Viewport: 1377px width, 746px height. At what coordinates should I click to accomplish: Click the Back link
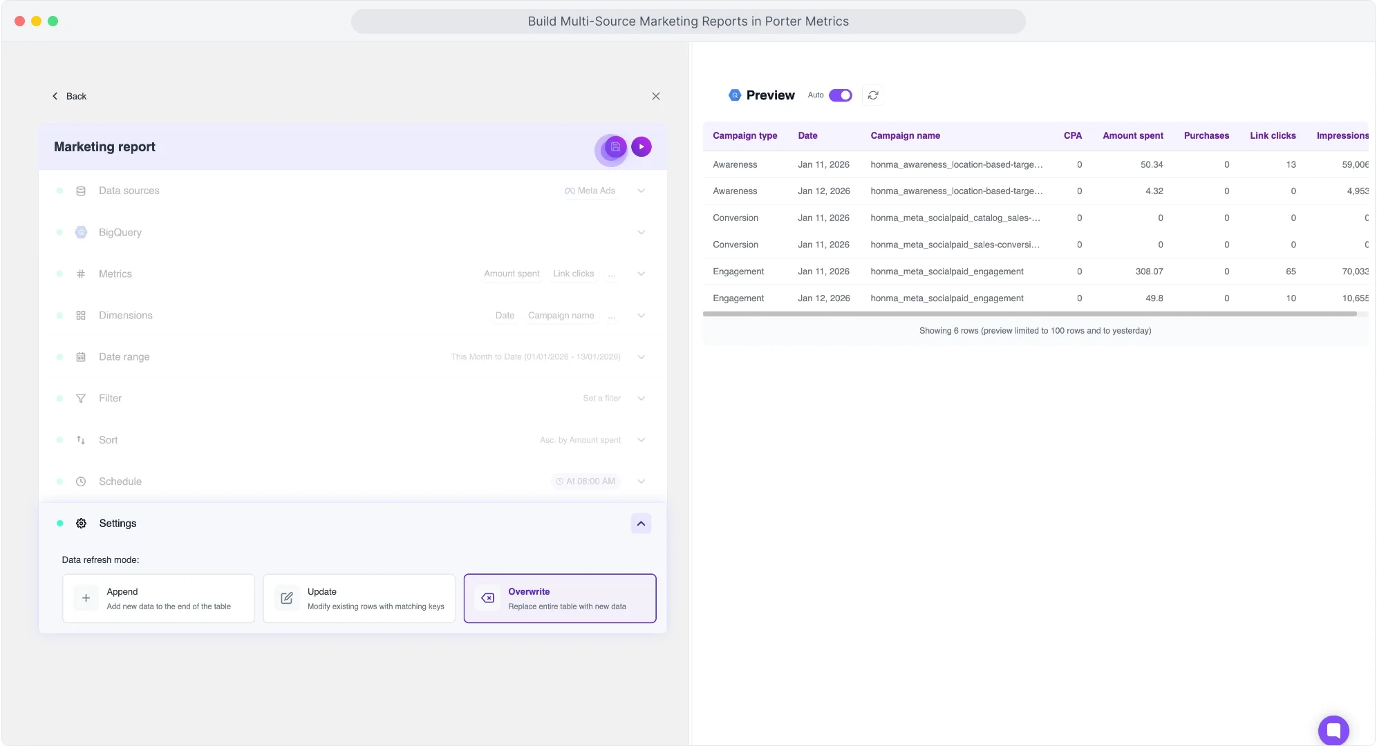coord(69,96)
